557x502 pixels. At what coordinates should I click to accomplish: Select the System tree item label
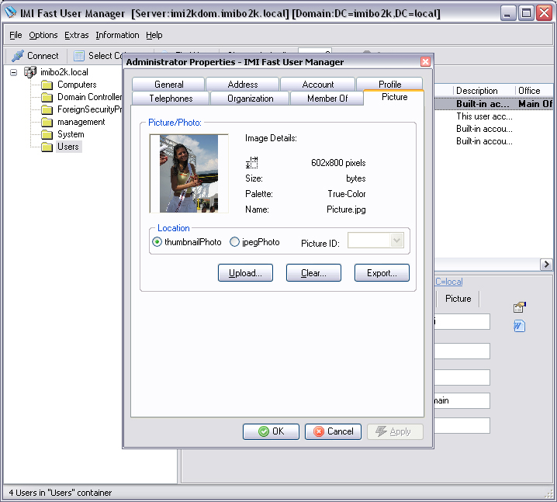pyautogui.click(x=71, y=134)
